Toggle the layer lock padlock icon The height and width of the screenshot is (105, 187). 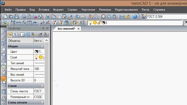click(x=99, y=22)
